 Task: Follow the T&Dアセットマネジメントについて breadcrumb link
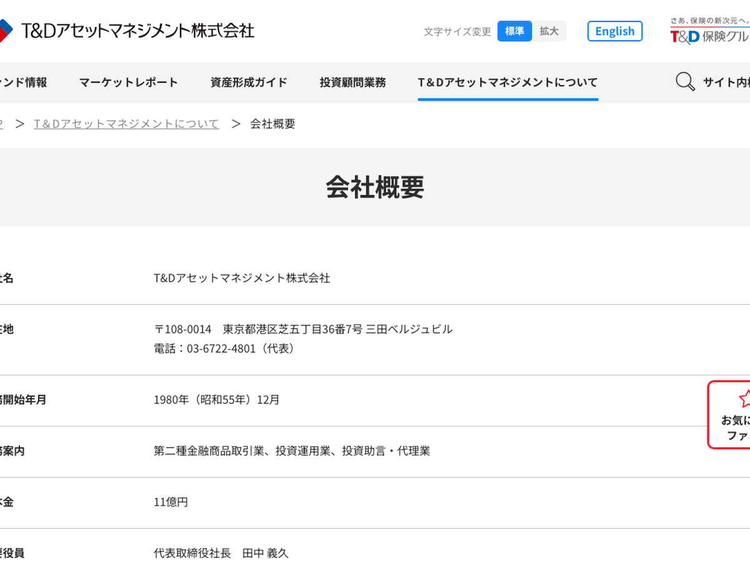coord(126,124)
